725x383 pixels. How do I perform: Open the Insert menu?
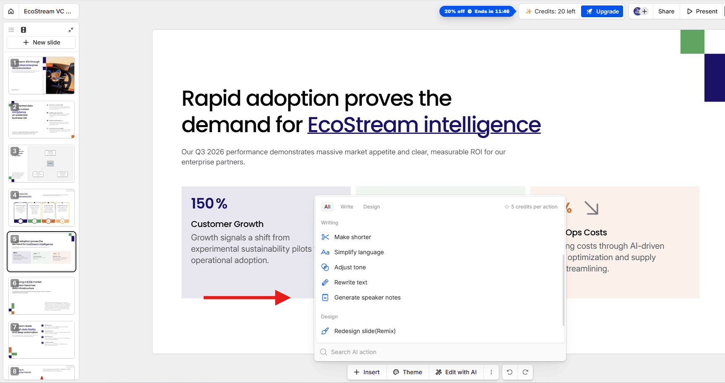pos(367,372)
